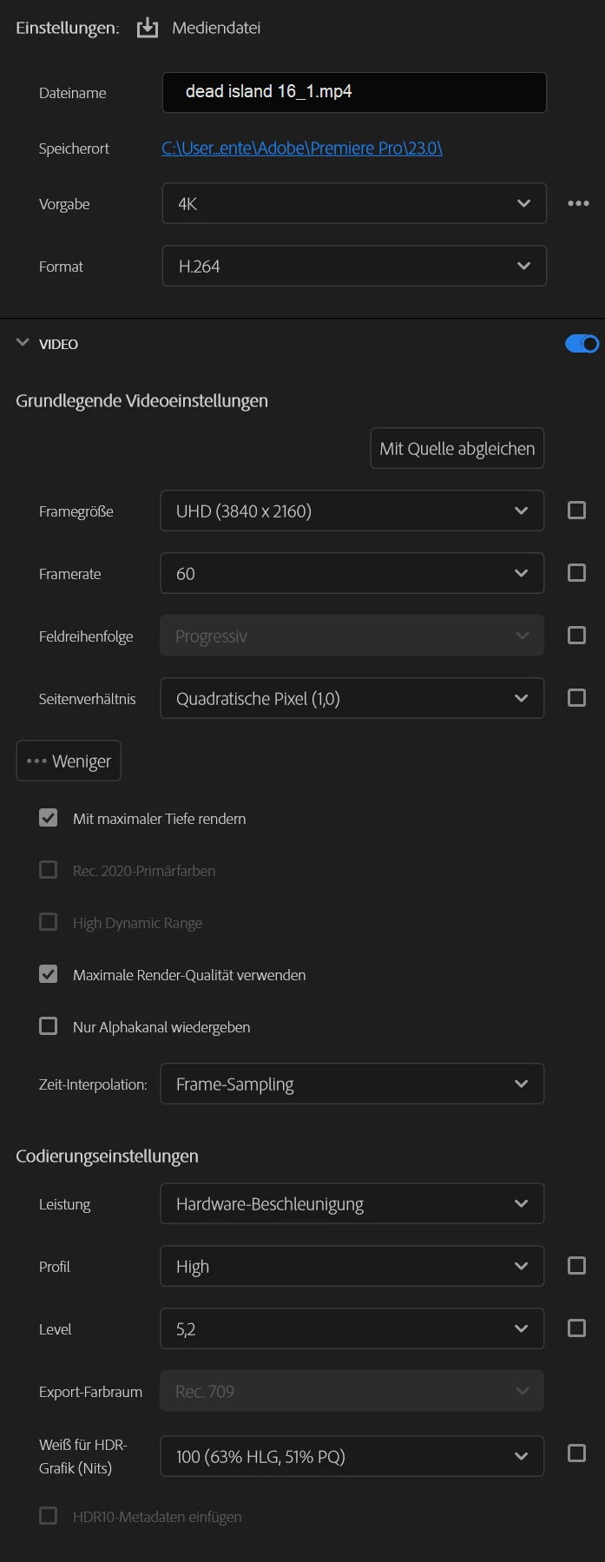
Task: Toggle the VIDEO export switch off
Action: coord(582,344)
